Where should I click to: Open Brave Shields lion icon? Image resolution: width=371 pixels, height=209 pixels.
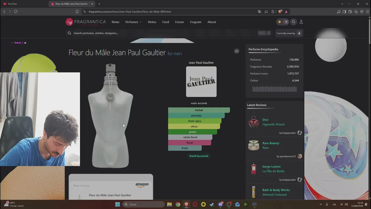click(x=280, y=12)
